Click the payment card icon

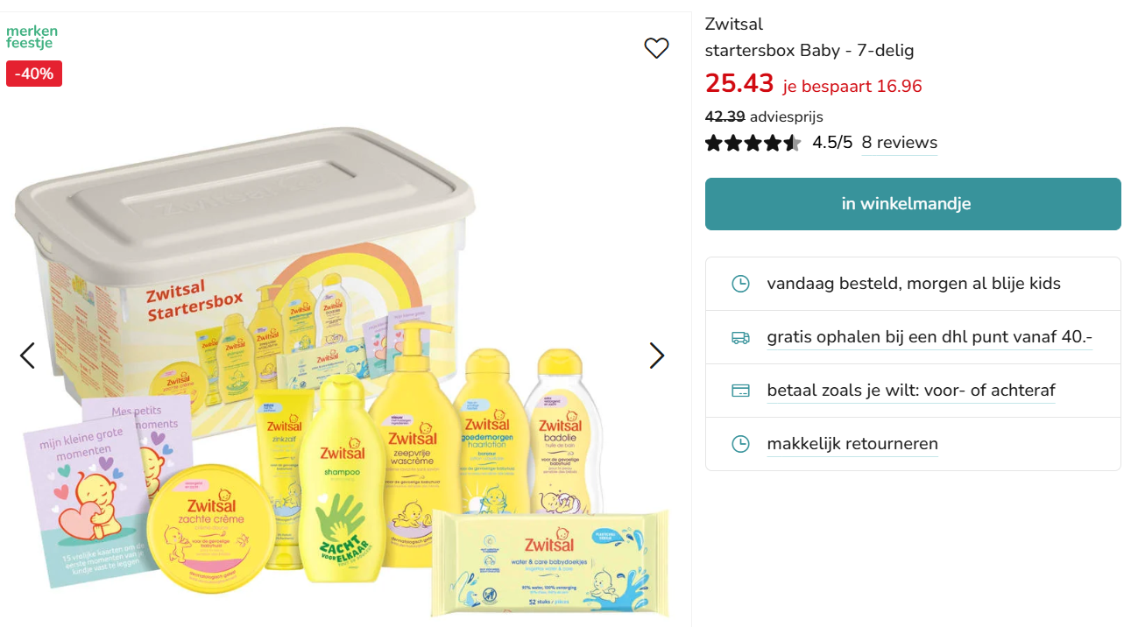[740, 390]
